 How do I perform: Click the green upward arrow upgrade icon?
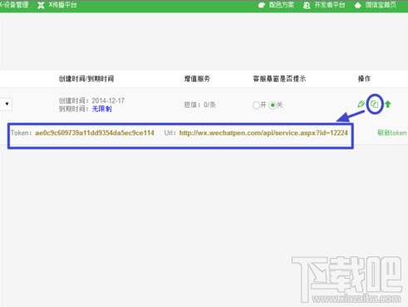click(388, 104)
